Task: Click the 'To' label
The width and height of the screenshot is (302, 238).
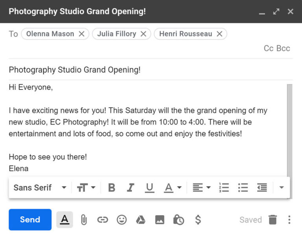Action: click(13, 34)
